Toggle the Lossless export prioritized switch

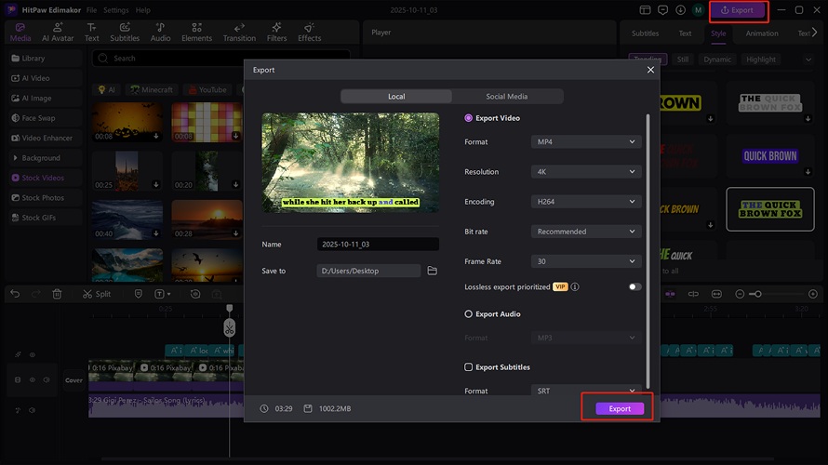(634, 286)
